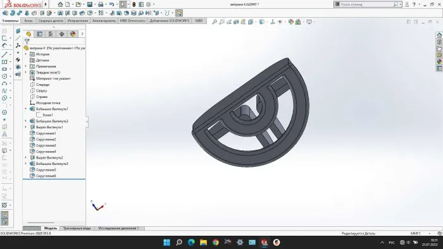443x249 pixels.
Task: Open the Home icon in the top toolbar
Action: [60, 4]
